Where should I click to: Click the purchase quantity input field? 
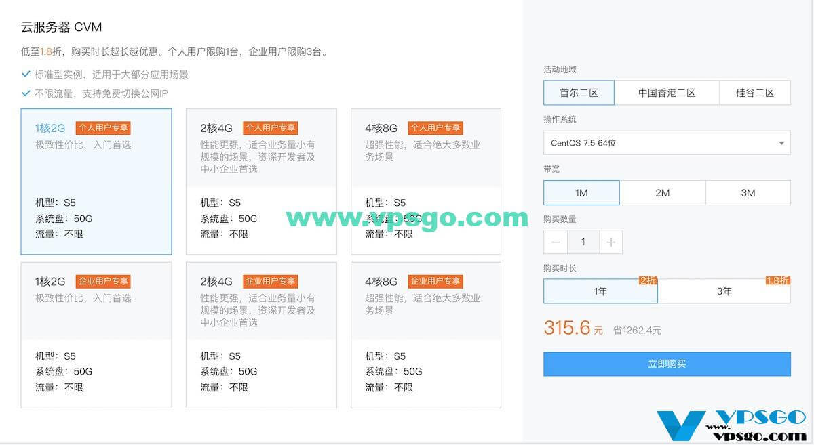[583, 242]
